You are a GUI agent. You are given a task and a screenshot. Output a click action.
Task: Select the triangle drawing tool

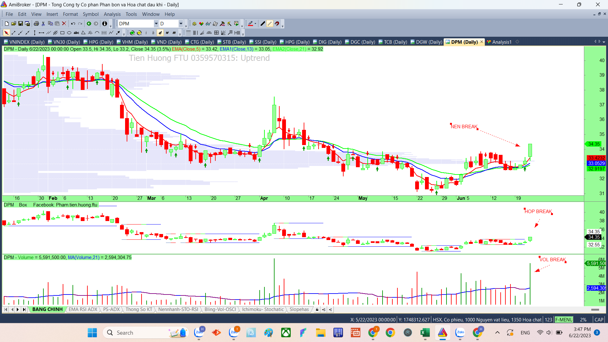coord(83,33)
